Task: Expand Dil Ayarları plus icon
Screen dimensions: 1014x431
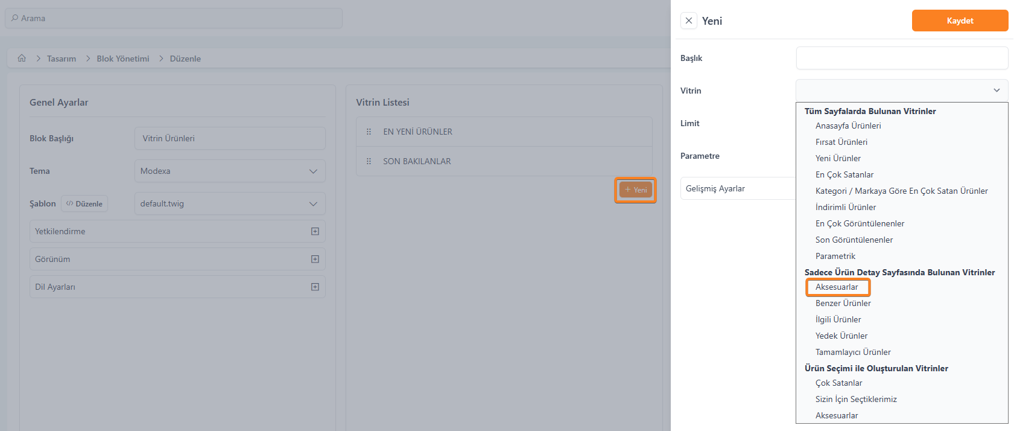Action: 315,287
